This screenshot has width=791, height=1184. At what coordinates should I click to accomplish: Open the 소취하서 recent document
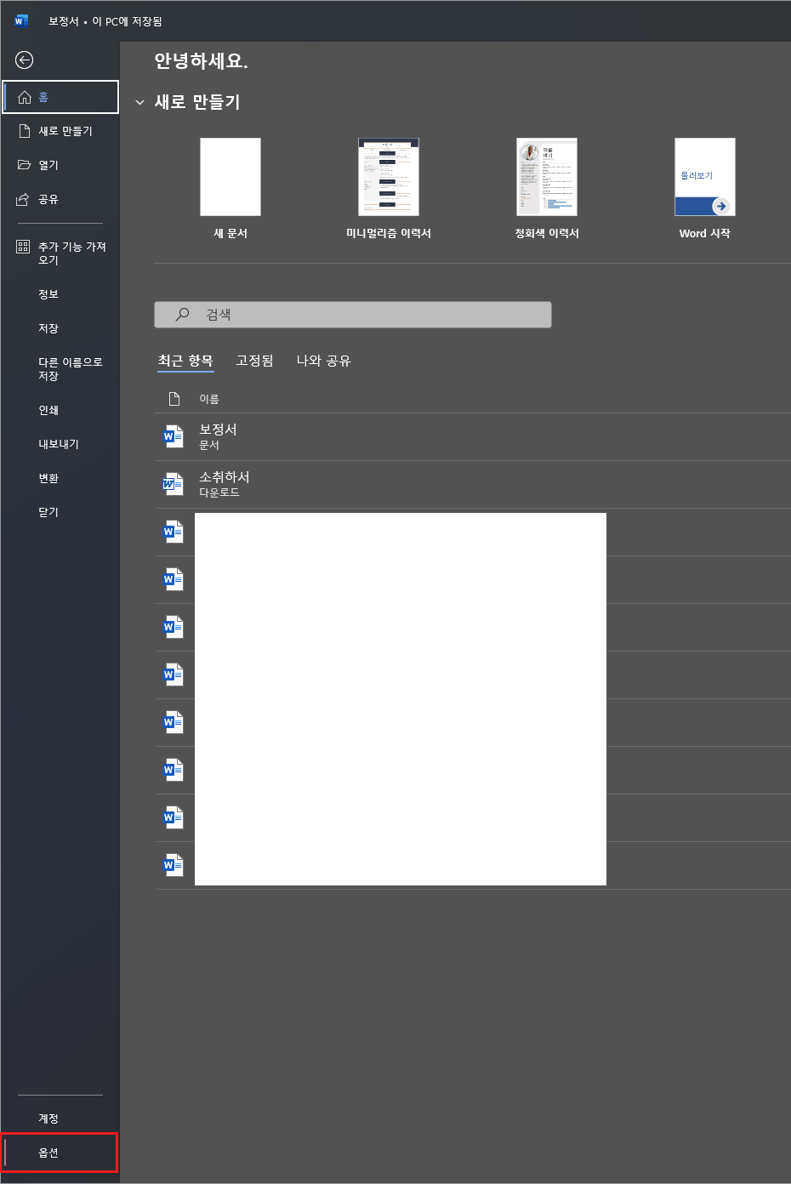[x=473, y=485]
